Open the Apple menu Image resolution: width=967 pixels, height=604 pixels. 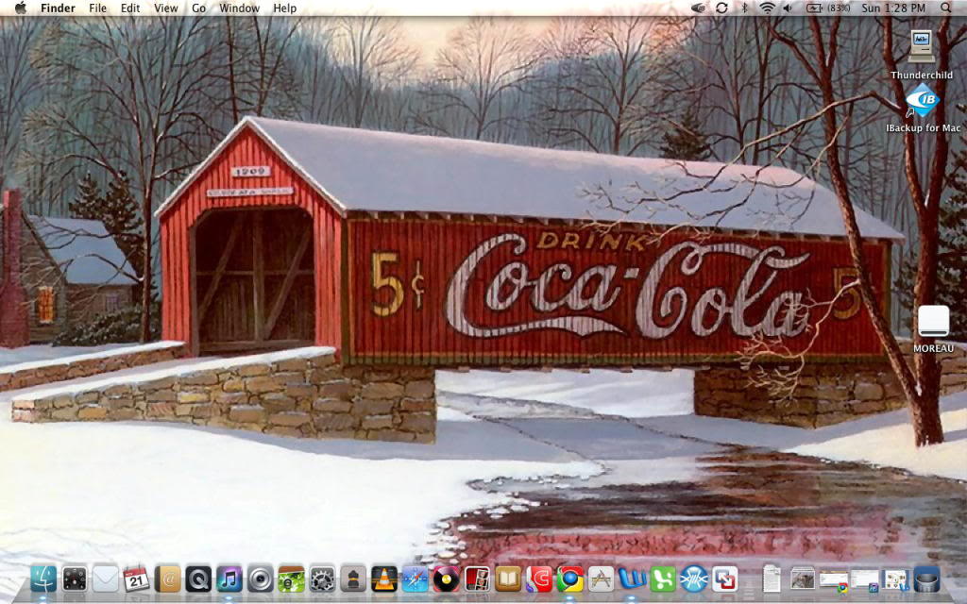pyautogui.click(x=21, y=8)
